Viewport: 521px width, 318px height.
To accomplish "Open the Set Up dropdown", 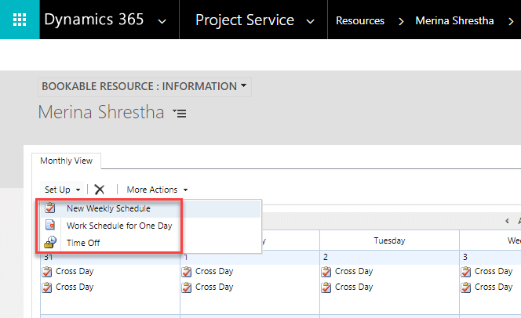I will pos(63,190).
